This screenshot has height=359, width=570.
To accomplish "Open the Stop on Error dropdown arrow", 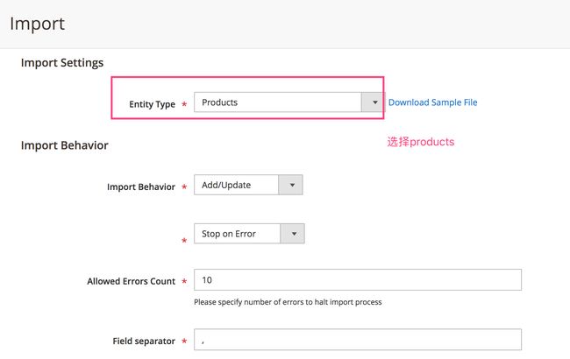I will [x=293, y=234].
